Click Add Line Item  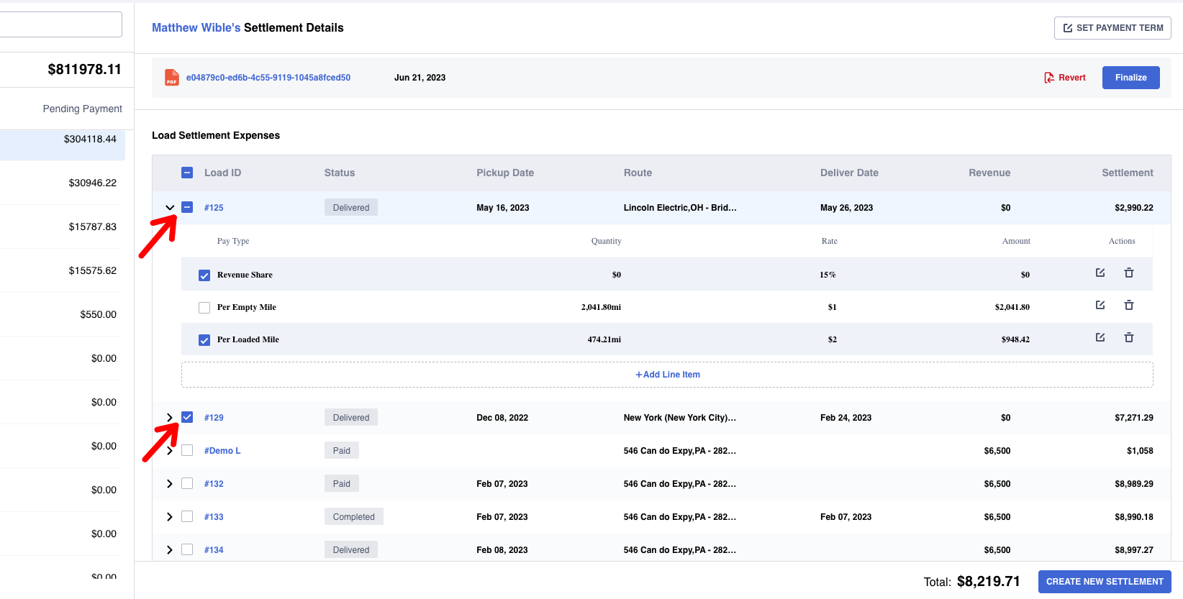[x=667, y=375]
